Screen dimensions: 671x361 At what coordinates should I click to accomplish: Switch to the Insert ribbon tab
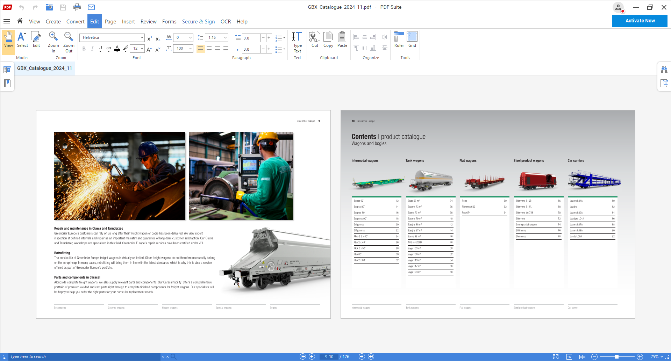click(x=128, y=21)
